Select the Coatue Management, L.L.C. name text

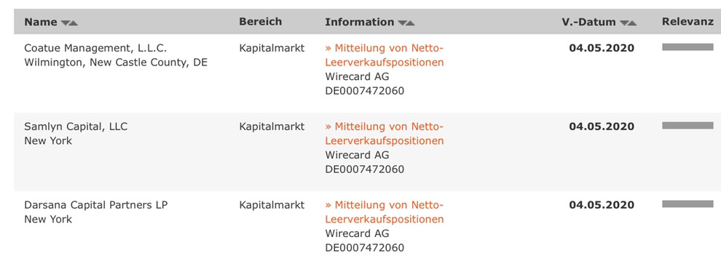pyautogui.click(x=95, y=48)
